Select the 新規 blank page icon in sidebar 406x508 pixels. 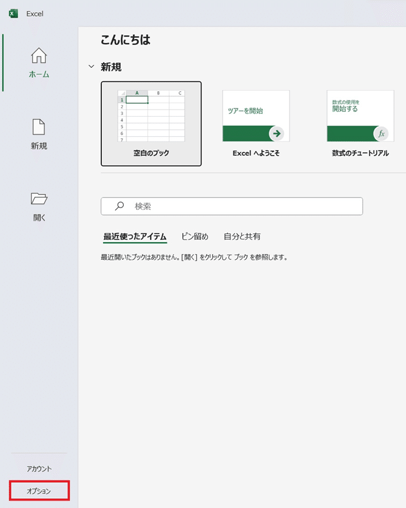38,127
